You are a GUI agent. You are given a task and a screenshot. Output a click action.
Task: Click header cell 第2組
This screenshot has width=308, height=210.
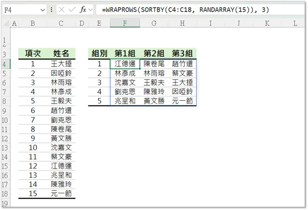(154, 53)
